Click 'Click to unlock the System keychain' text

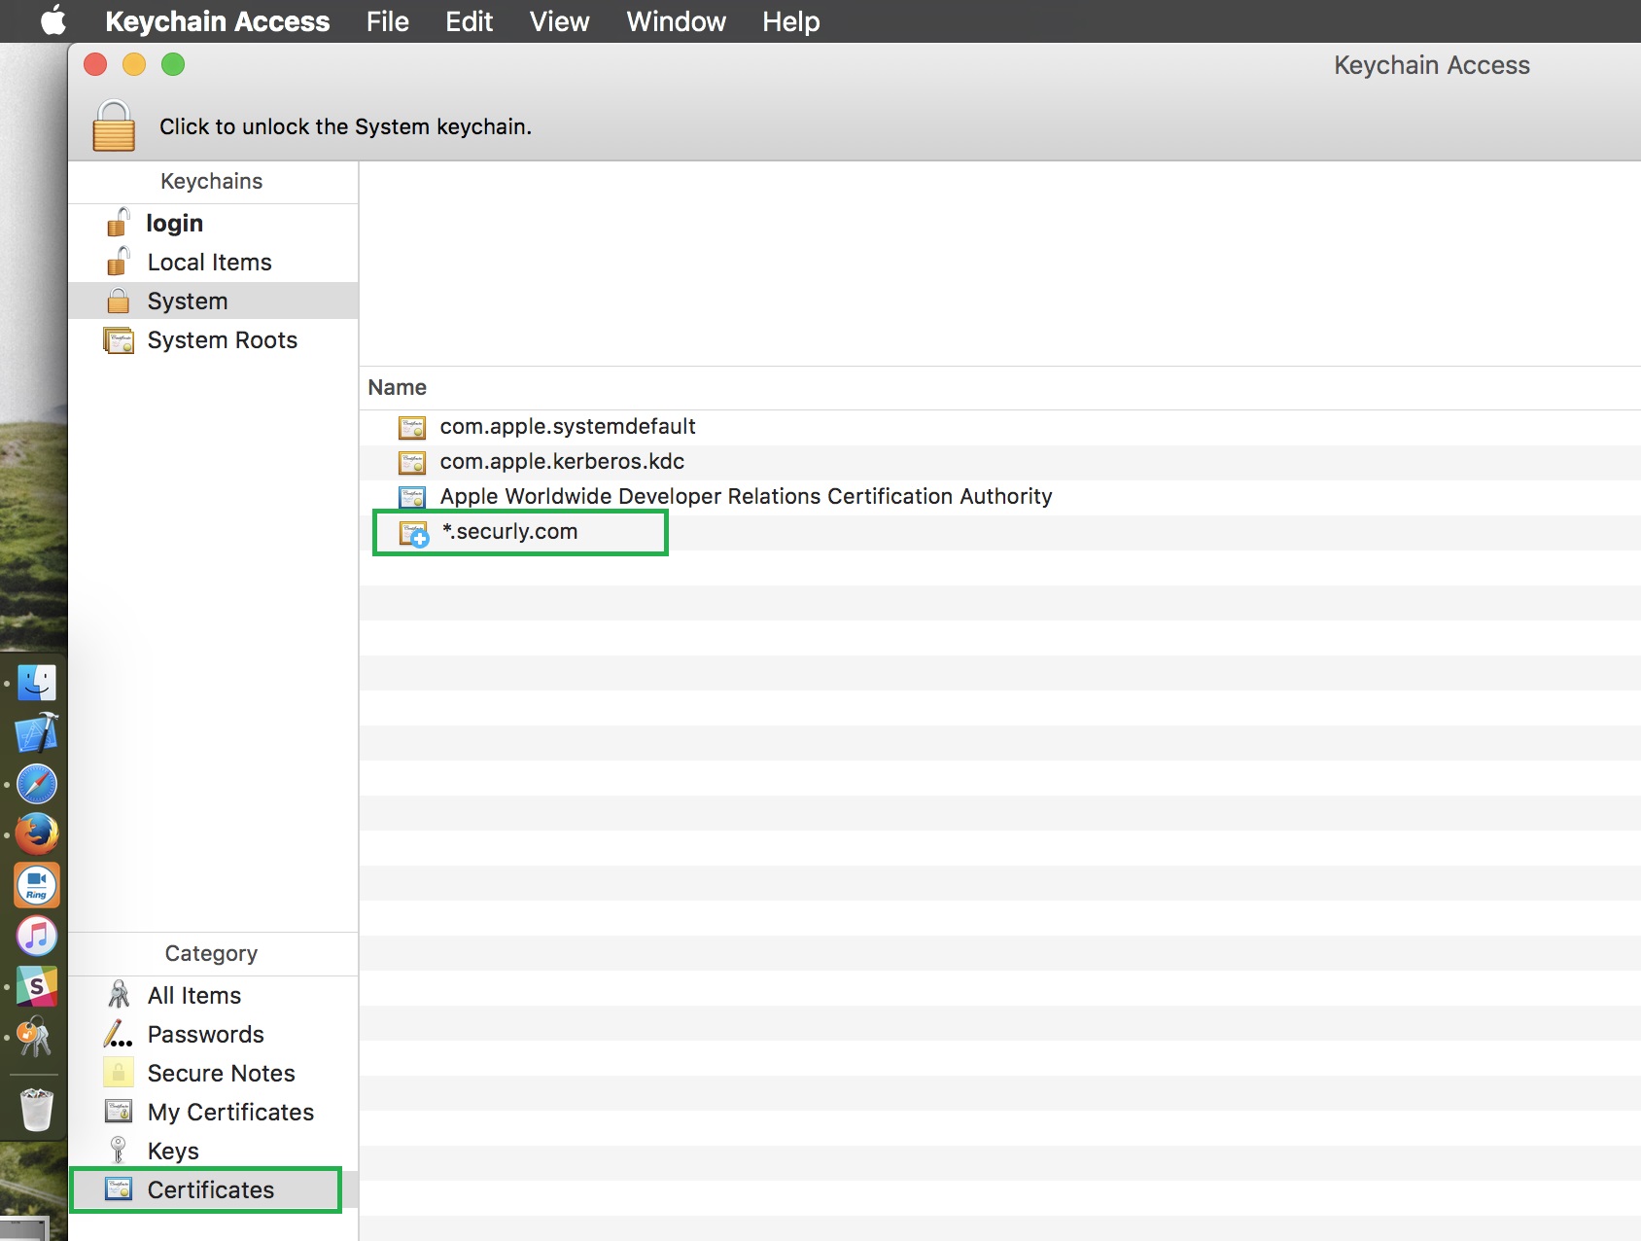tap(345, 126)
